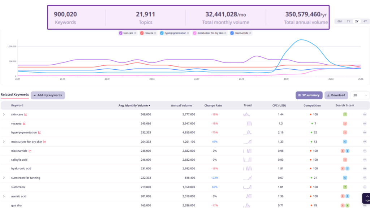Click trend chart icon next to skin care
This screenshot has width=370, height=208.
tap(26, 114)
